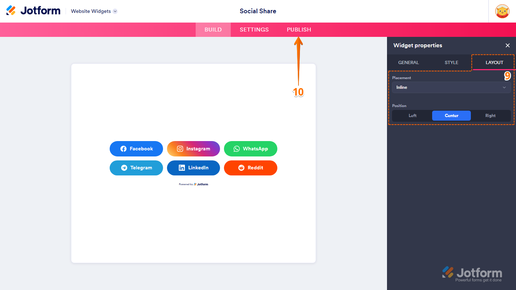Screen dimensions: 516x290
Task: Close the Widget properties panel
Action: pos(507,45)
